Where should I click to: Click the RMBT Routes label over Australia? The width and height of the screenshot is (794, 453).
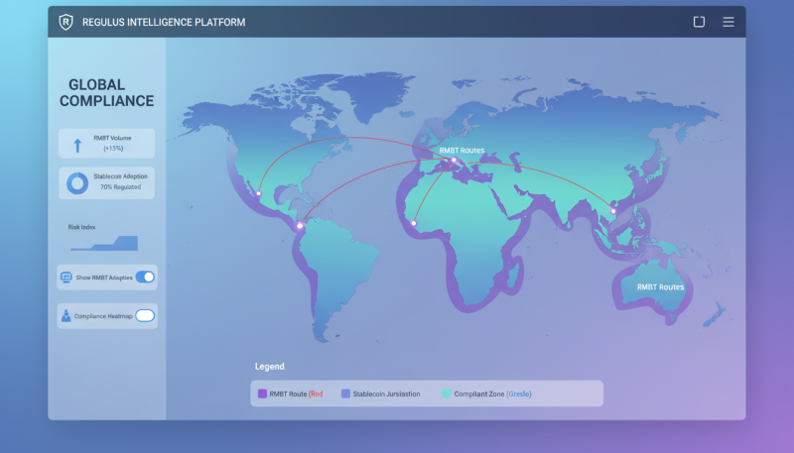(660, 286)
